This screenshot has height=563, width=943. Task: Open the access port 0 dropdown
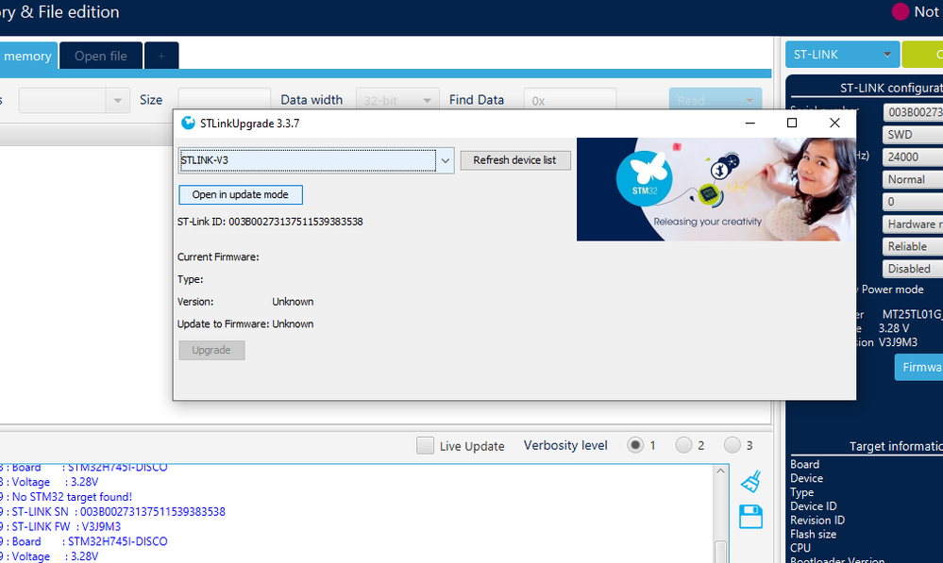click(x=913, y=201)
